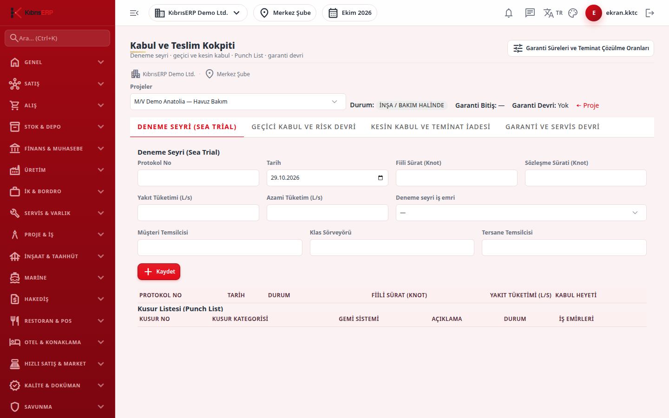The width and height of the screenshot is (669, 418).
Task: Open the theme palette icon
Action: click(x=573, y=13)
